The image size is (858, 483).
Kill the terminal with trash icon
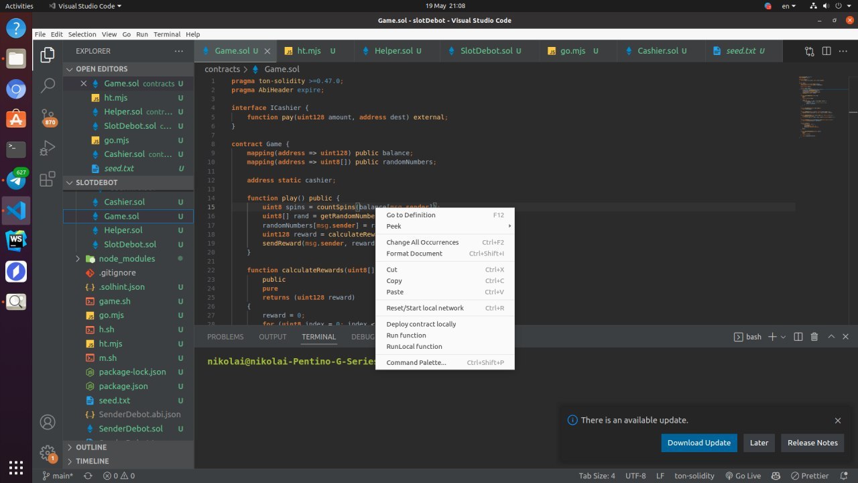814,337
